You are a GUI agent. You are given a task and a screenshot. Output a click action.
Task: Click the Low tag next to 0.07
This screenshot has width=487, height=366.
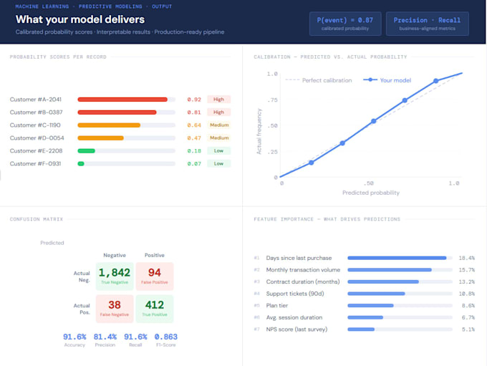(218, 163)
